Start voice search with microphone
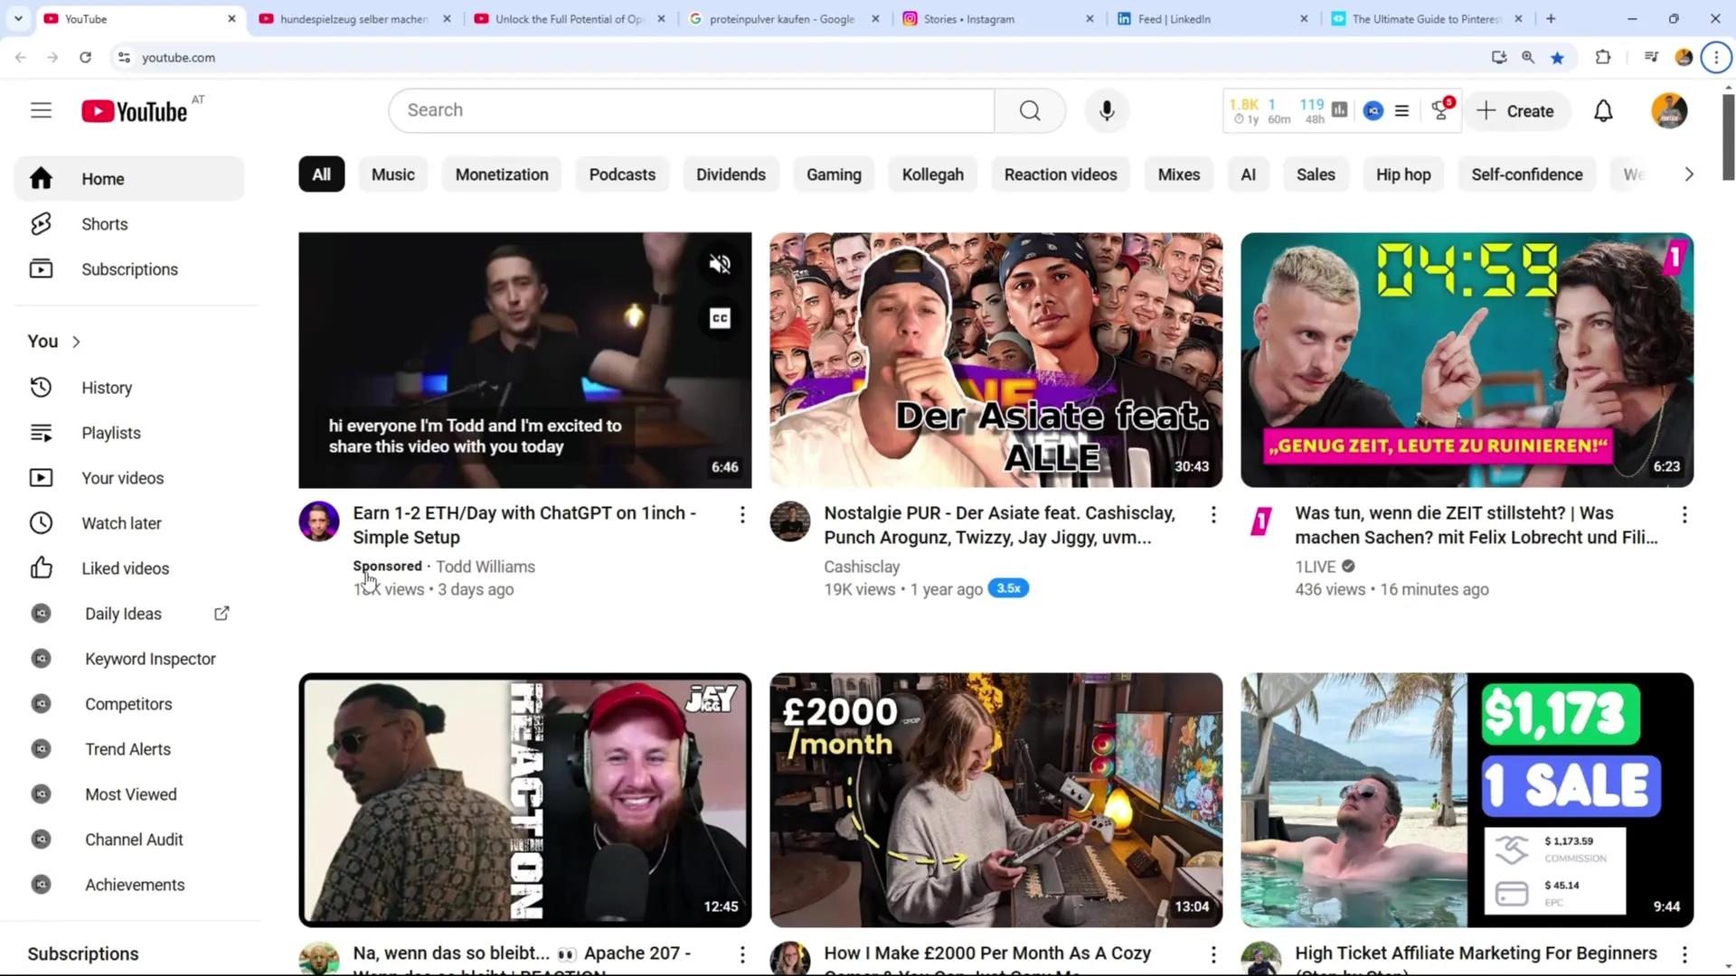1736x976 pixels. [1107, 110]
